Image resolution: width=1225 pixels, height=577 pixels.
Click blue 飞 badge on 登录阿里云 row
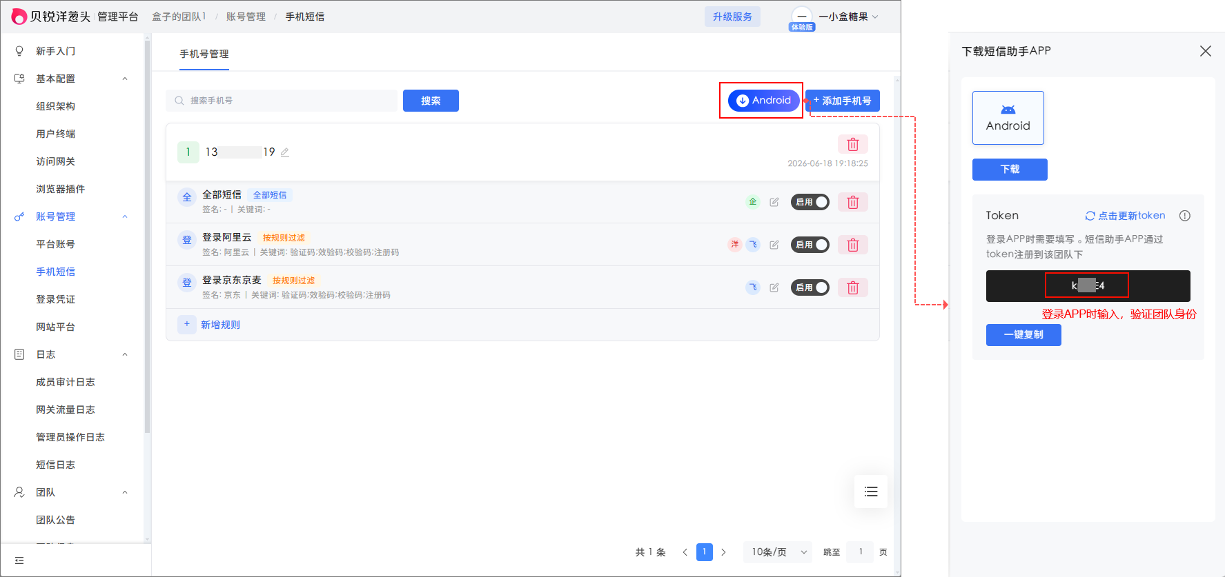753,245
